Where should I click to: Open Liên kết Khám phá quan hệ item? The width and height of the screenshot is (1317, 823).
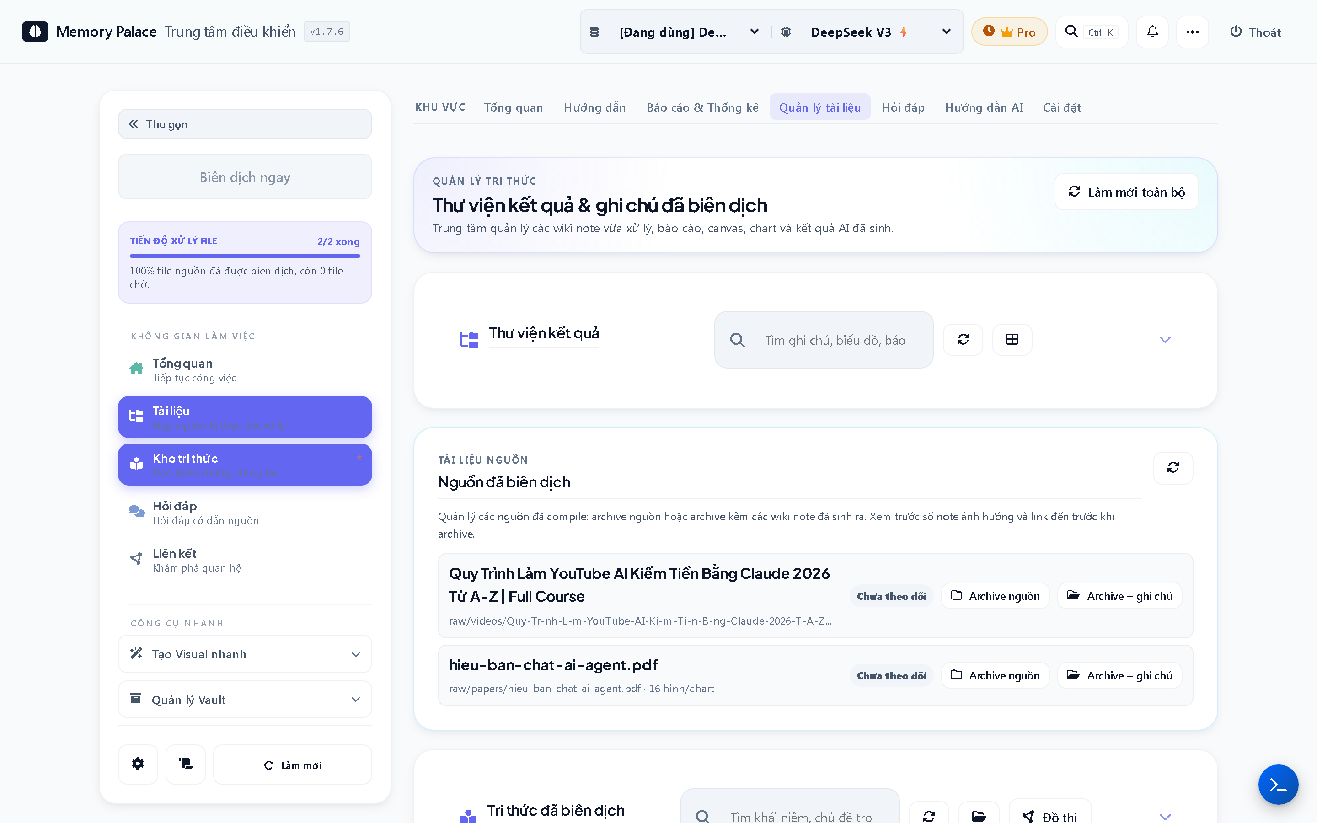[245, 560]
